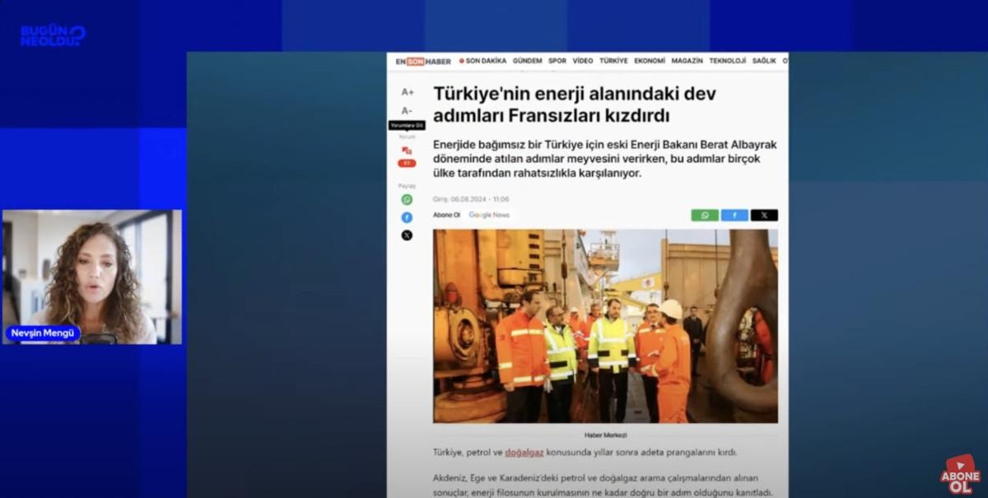Click the Bugün Ne Oldu channel logo
The width and height of the screenshot is (988, 498).
click(53, 35)
